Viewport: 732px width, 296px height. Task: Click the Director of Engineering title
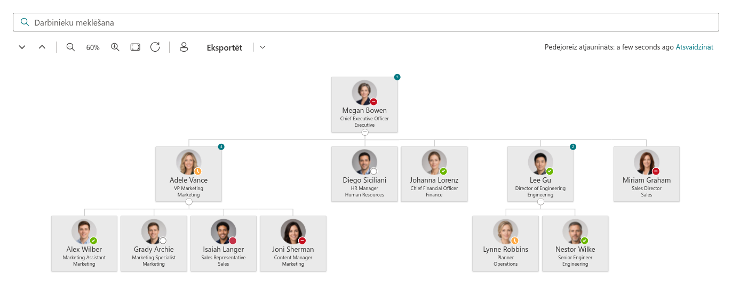tap(540, 188)
